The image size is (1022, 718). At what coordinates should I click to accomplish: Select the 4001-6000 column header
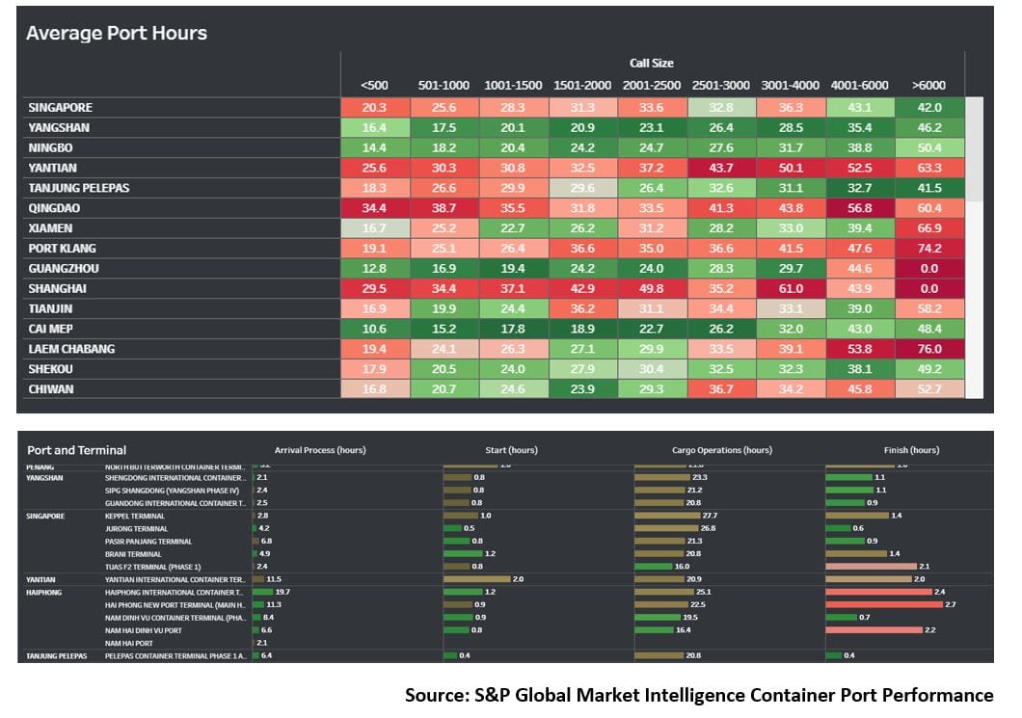(860, 85)
